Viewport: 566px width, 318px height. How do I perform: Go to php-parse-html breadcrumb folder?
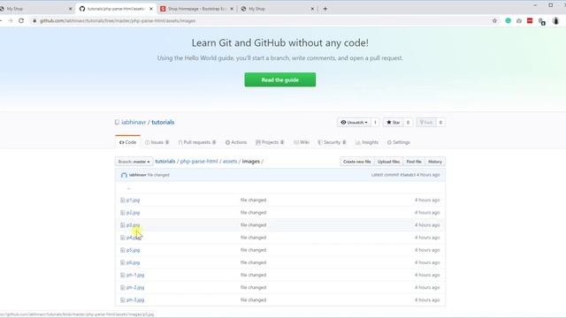pos(199,161)
